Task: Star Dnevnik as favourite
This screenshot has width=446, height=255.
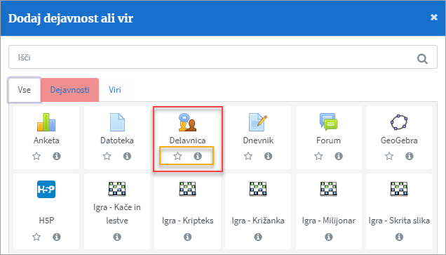Action: 248,156
